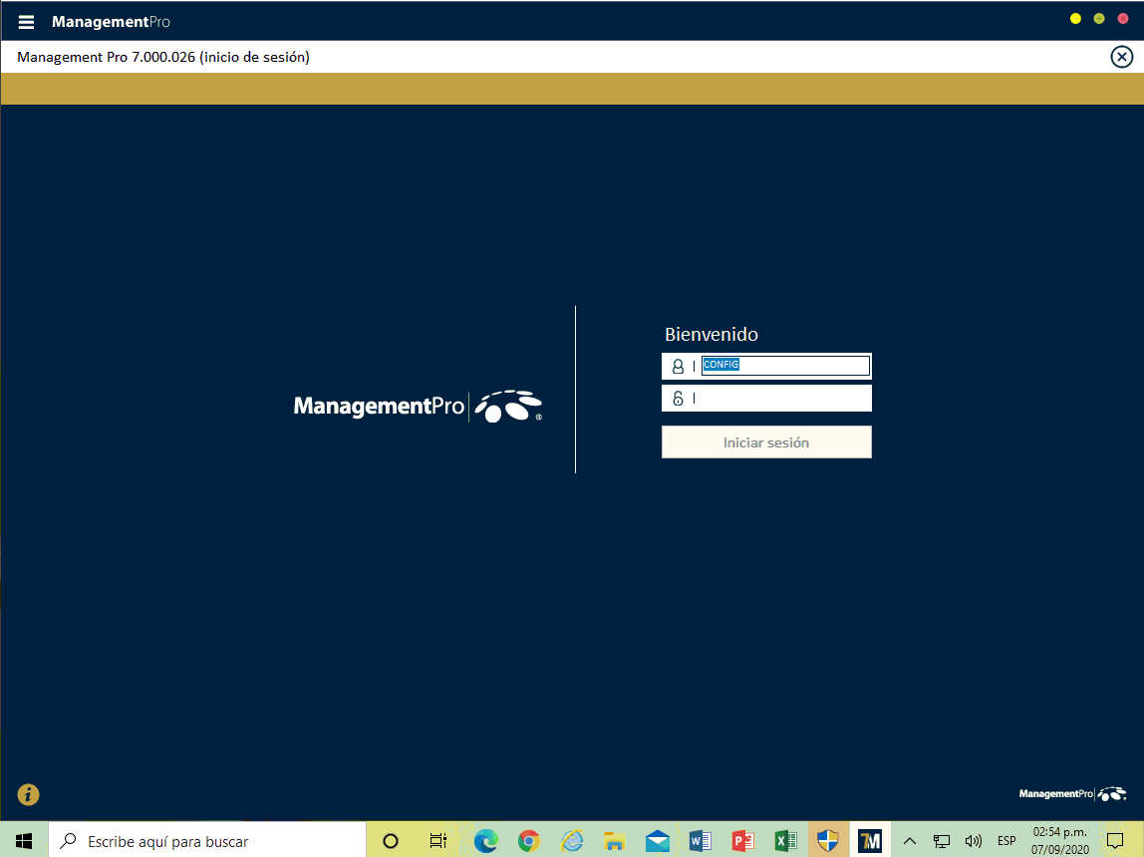Image resolution: width=1144 pixels, height=857 pixels.
Task: Click the padlock icon beside password
Action: point(678,399)
